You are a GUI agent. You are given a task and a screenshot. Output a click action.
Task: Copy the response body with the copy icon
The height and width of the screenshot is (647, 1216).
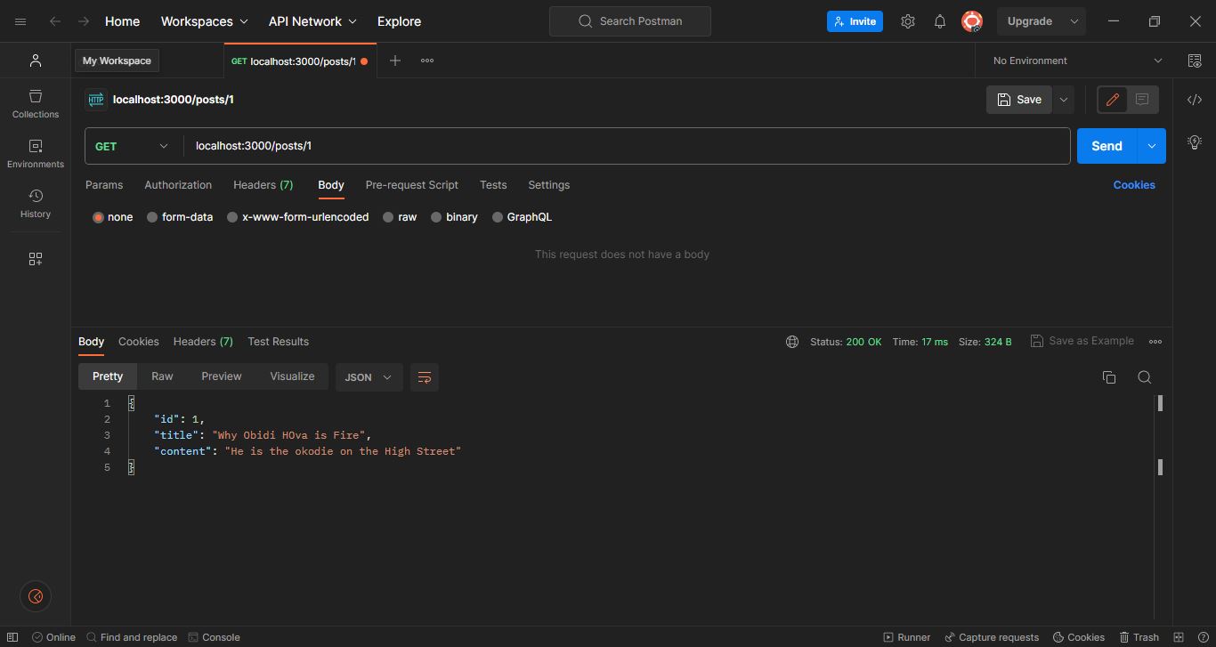click(x=1109, y=377)
